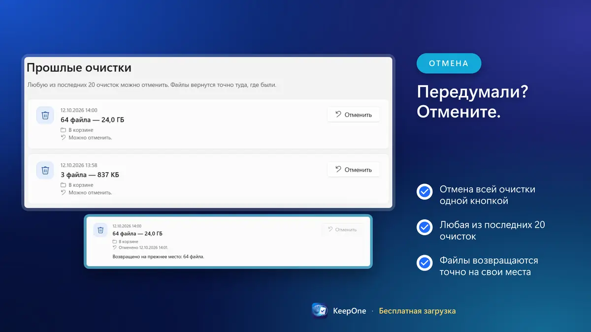Click undo icon next to Можно отменить in 64 файла card

pos(63,138)
